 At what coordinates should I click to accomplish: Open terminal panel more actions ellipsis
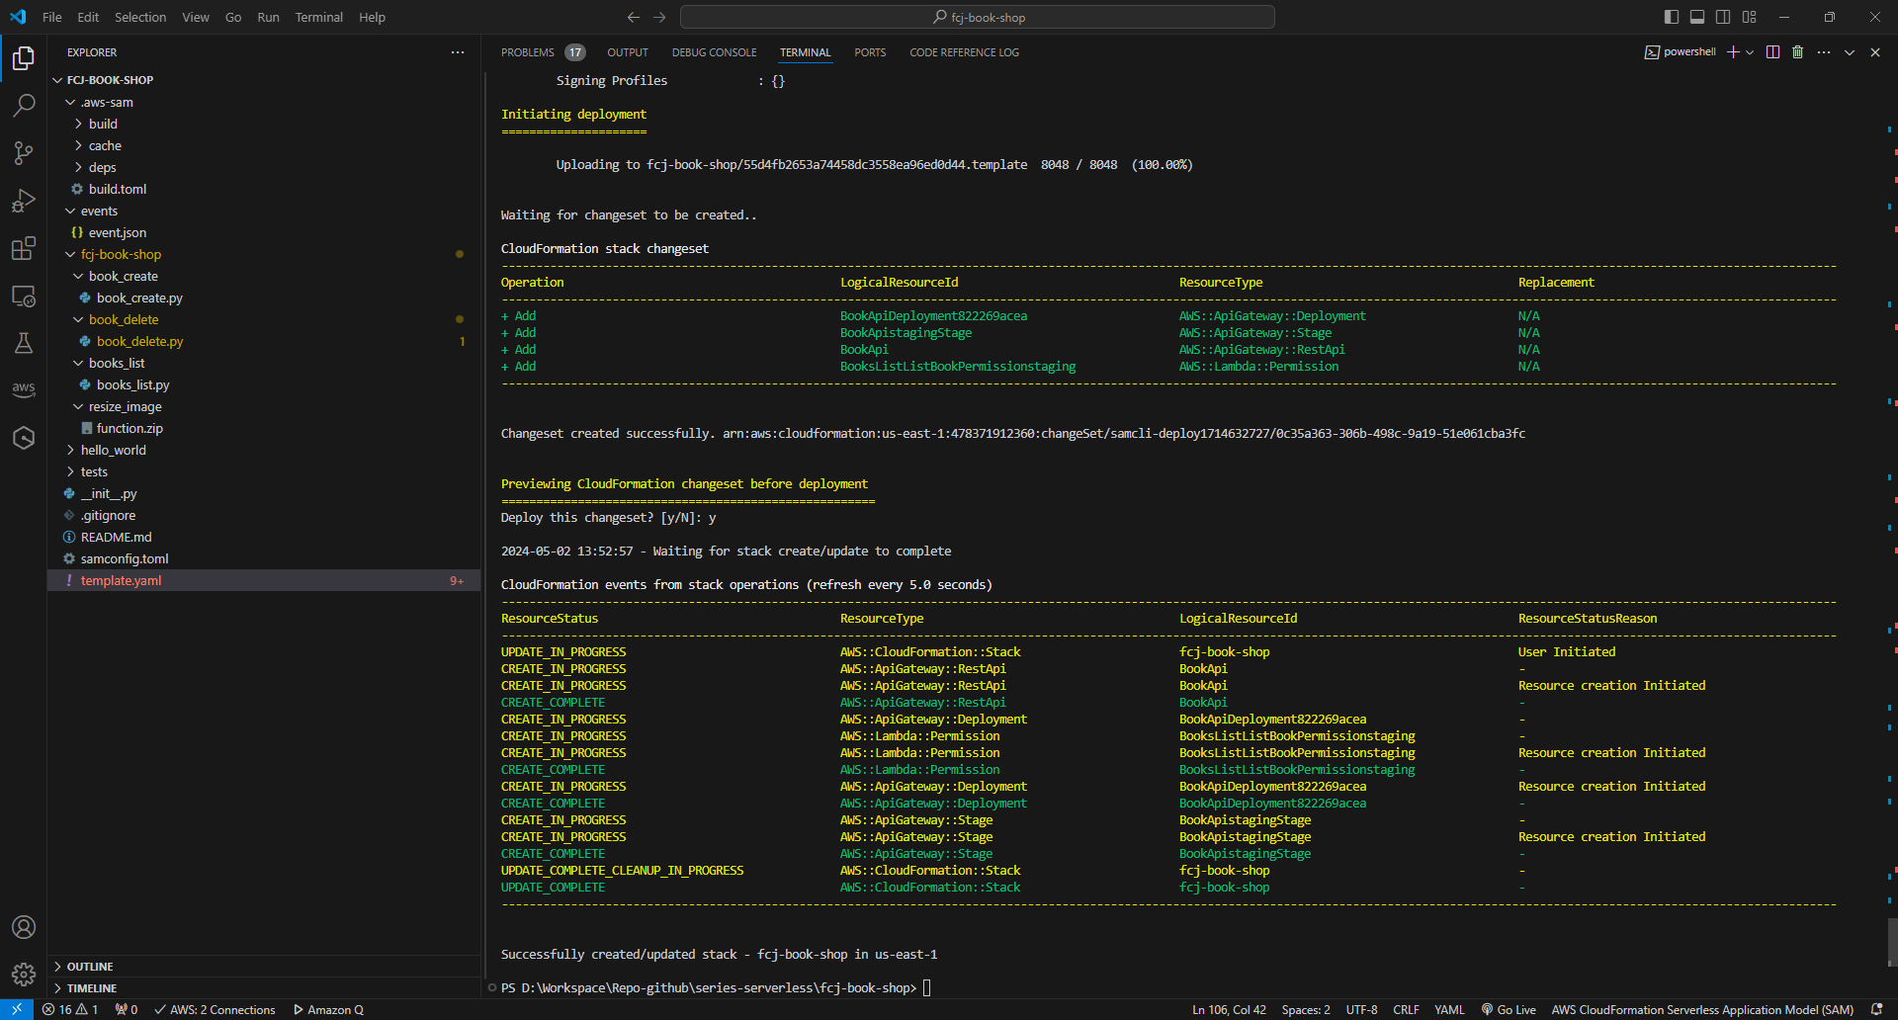(1824, 52)
